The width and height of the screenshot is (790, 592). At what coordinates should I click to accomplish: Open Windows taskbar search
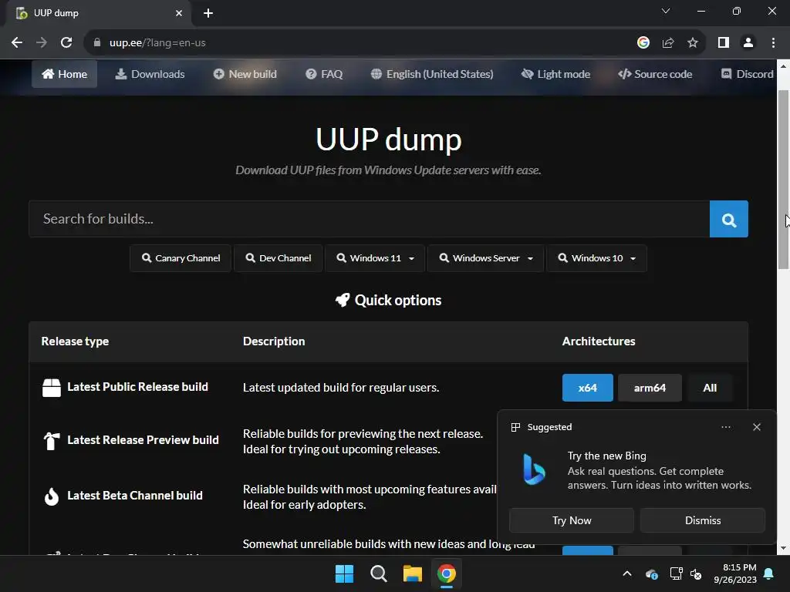[378, 573]
